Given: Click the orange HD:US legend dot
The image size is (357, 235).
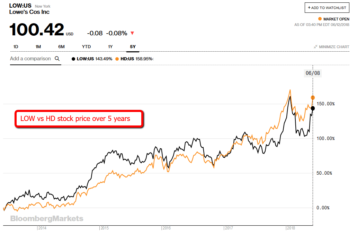Looking at the screenshot, I should (117, 59).
